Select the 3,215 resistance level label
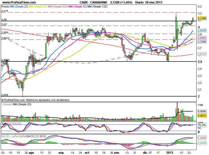 point(5,11)
